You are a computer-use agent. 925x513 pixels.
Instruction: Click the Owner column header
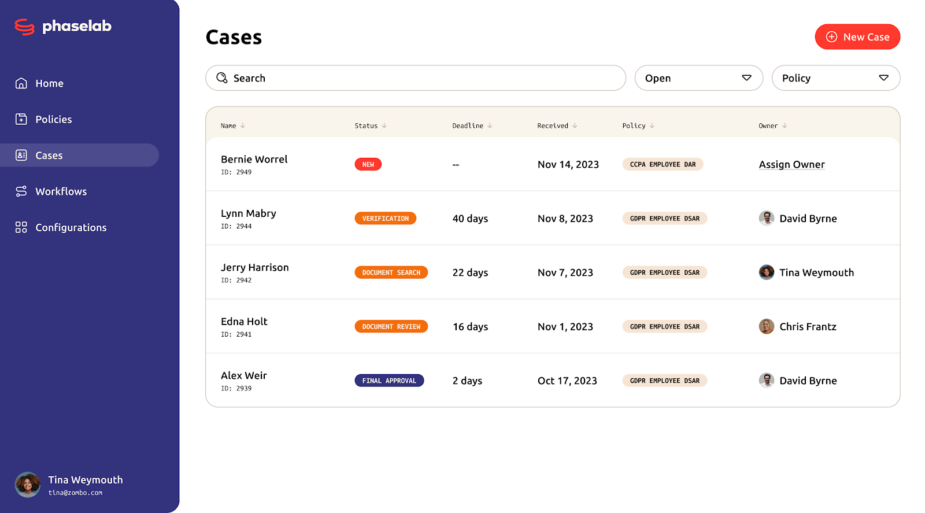[x=768, y=126]
